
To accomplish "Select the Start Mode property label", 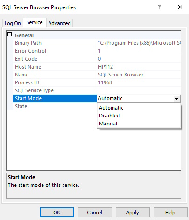I will pos(55,98).
